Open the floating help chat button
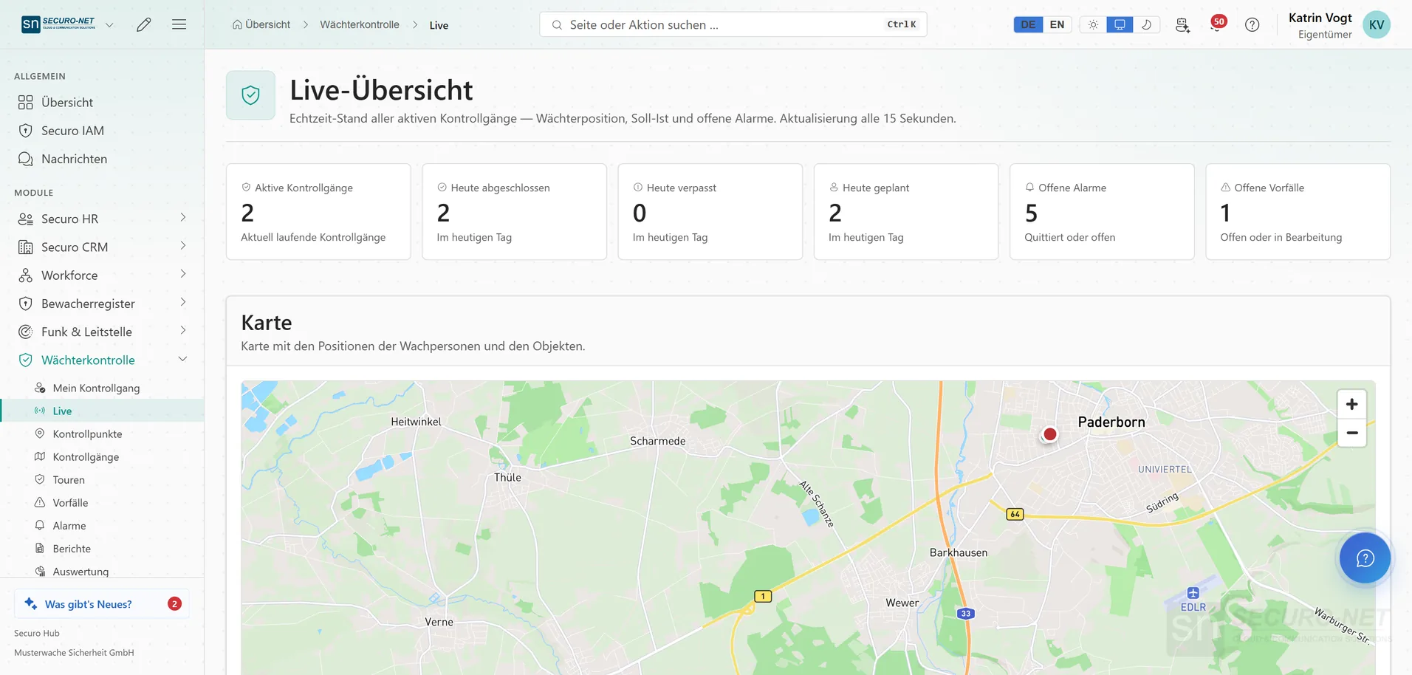The height and width of the screenshot is (675, 1412). click(x=1365, y=558)
